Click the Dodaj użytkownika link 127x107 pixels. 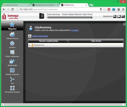pyautogui.click(x=40, y=36)
